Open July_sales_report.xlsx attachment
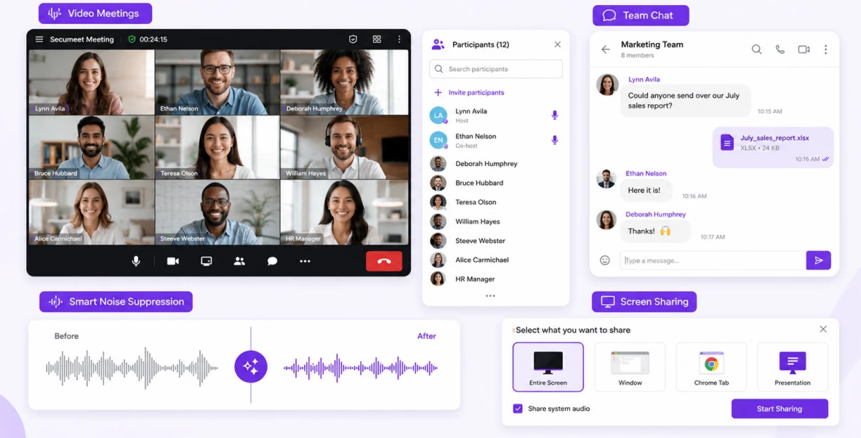The image size is (861, 438). [x=773, y=147]
